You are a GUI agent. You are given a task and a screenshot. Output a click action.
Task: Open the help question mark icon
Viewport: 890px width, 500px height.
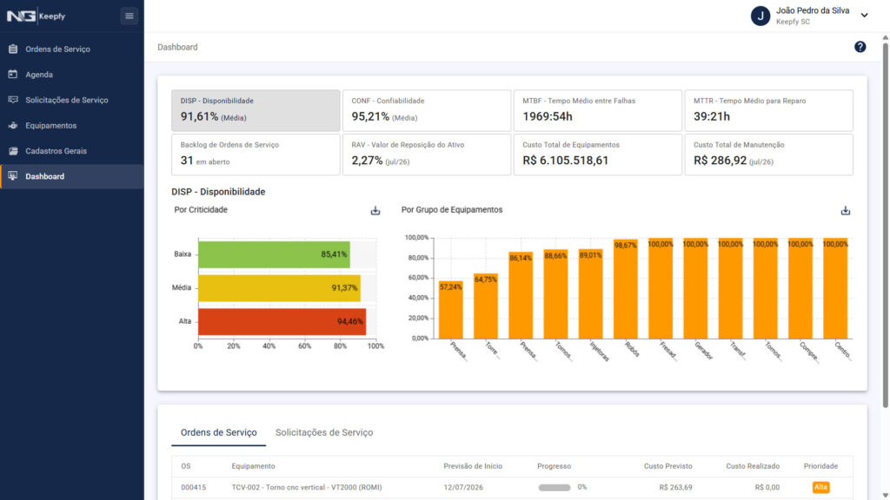[860, 47]
